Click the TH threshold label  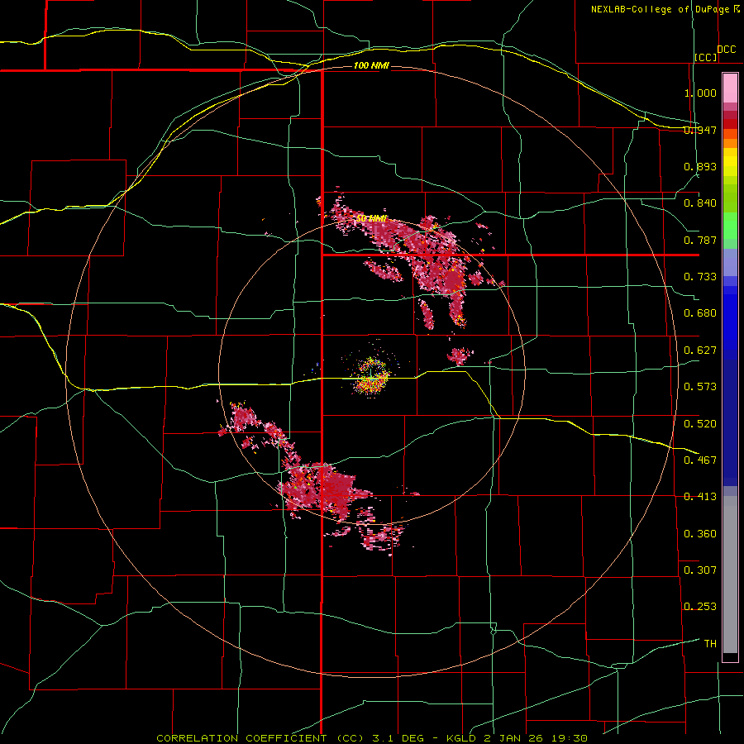[x=710, y=644]
